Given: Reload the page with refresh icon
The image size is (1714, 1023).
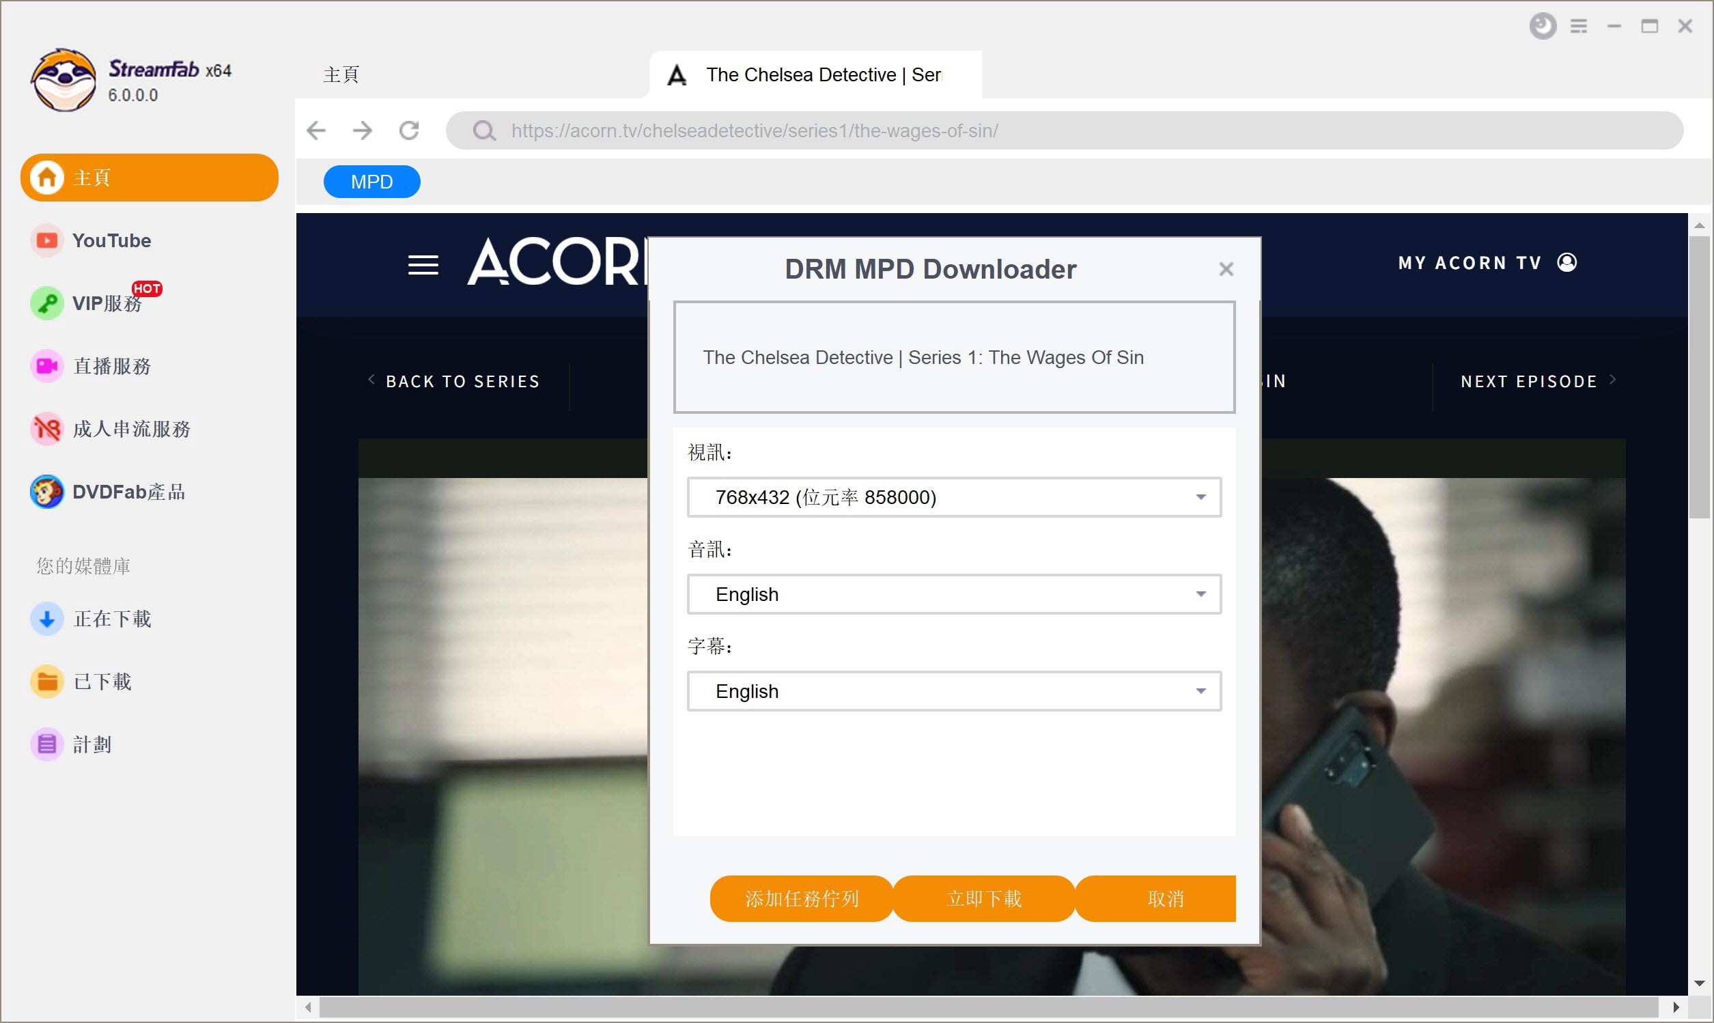Looking at the screenshot, I should pyautogui.click(x=409, y=130).
